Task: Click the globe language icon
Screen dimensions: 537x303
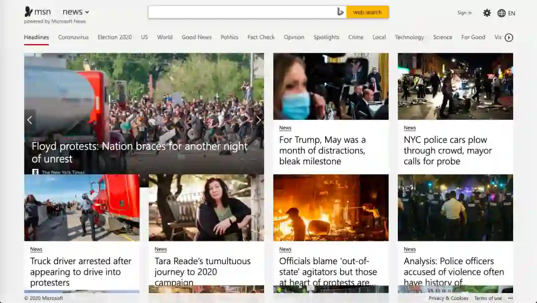Action: click(x=502, y=13)
